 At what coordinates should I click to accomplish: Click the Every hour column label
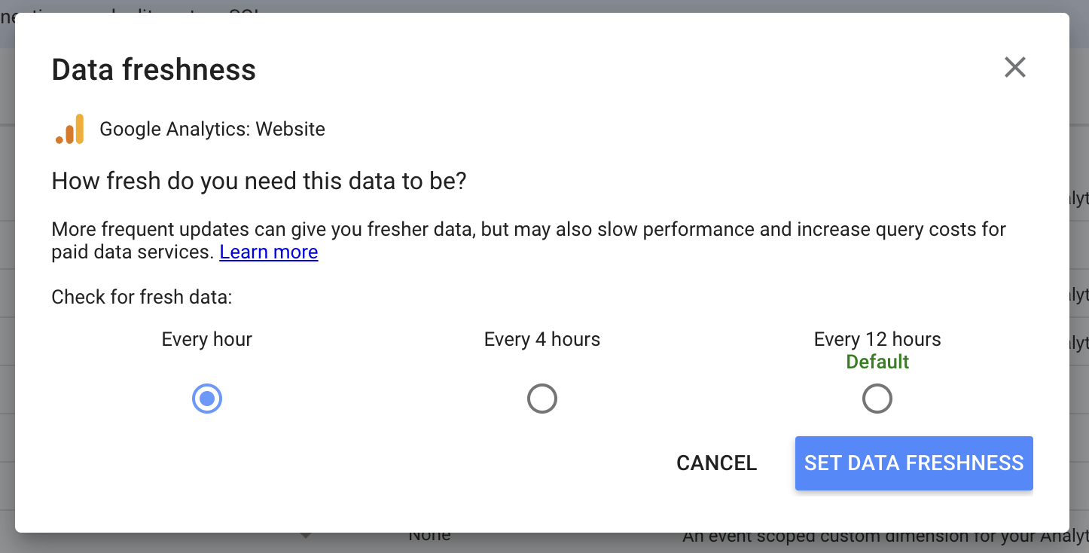click(206, 339)
